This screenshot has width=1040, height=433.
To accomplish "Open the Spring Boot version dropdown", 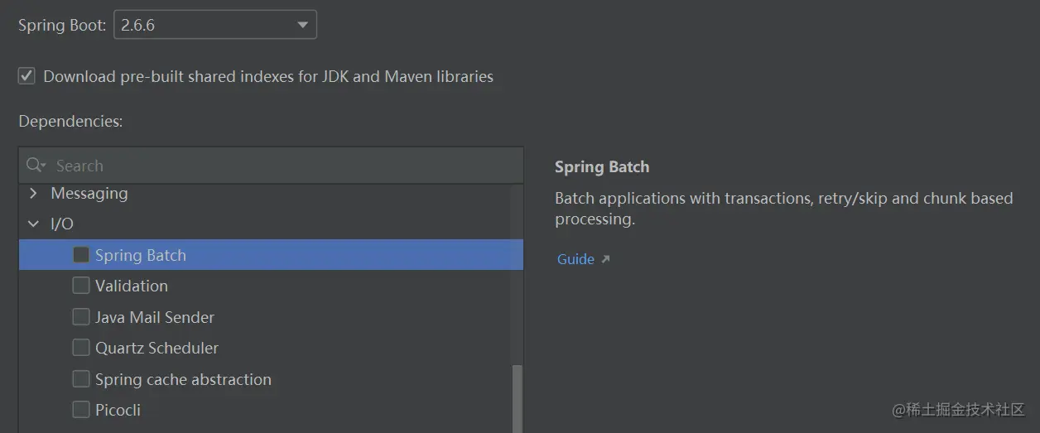I will pos(215,25).
